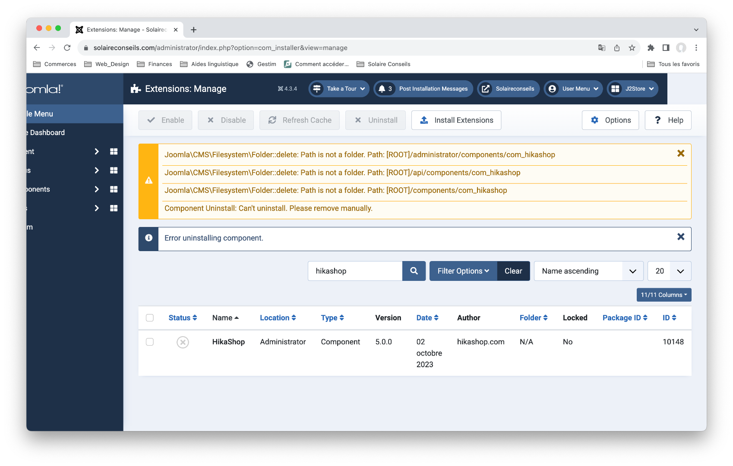Click the browser back arrow
Screen dimensions: 733x466
tap(37, 48)
